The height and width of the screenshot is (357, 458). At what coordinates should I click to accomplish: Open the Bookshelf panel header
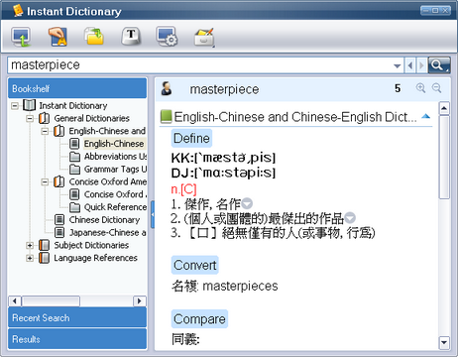(x=77, y=88)
